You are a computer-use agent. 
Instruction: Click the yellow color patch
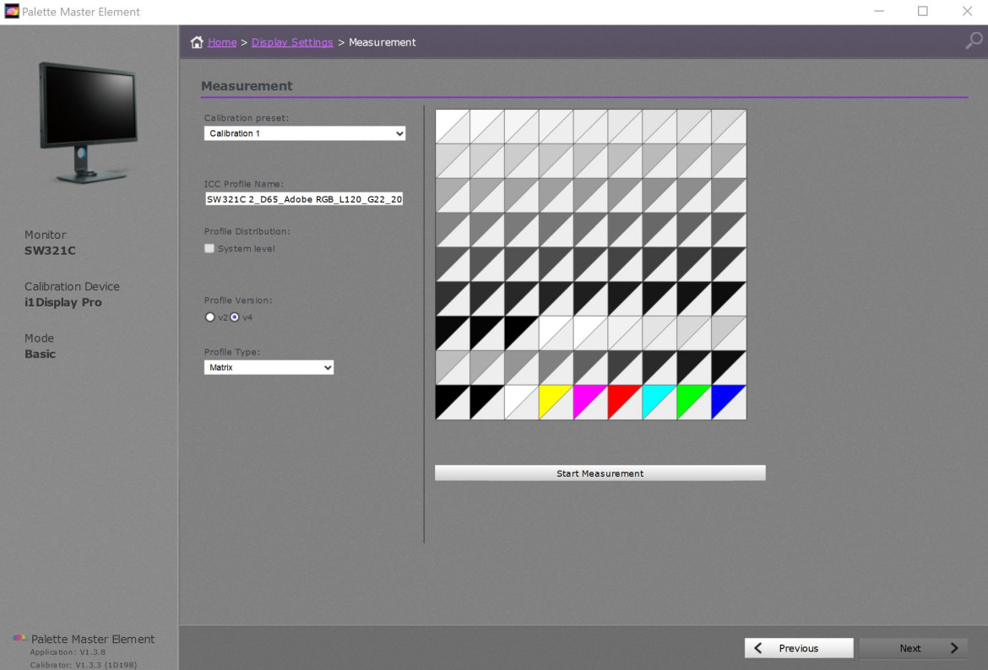point(556,402)
